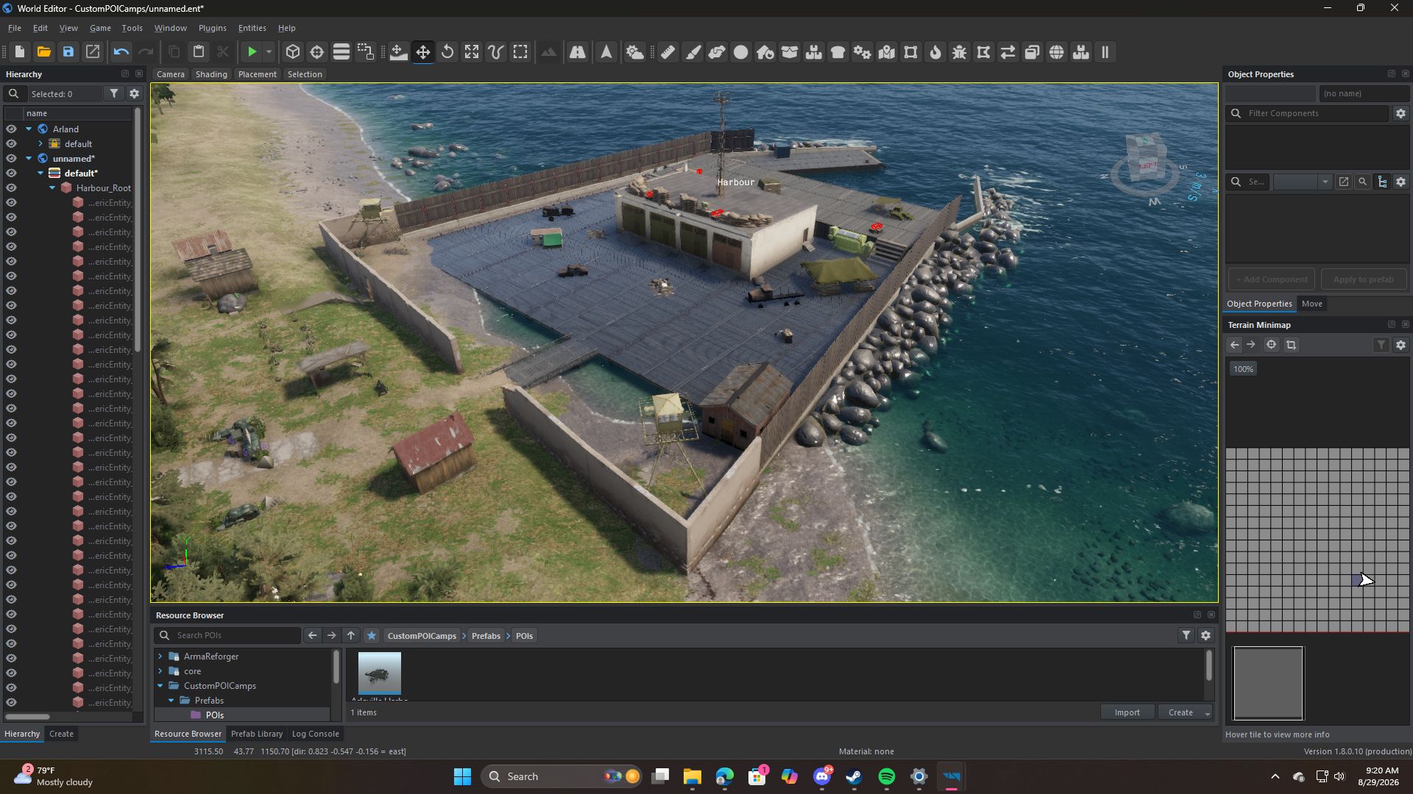Screen dimensions: 1413x794
Task: Toggle visibility of Arland world
Action: tap(11, 129)
